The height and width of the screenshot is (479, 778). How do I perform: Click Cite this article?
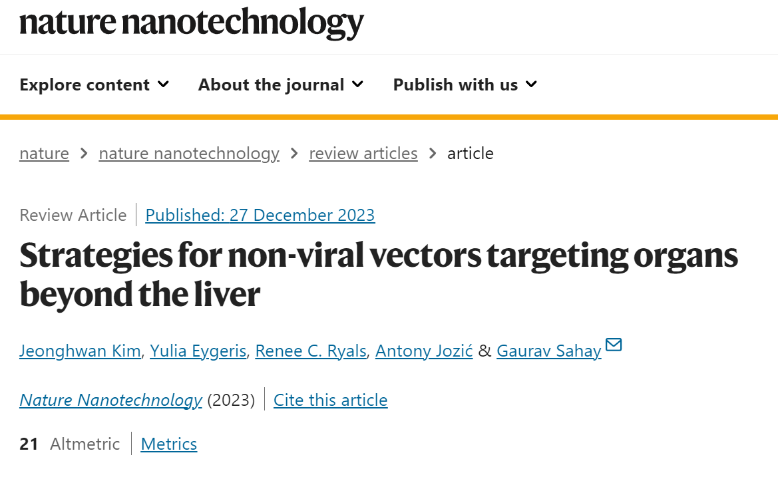[331, 400]
